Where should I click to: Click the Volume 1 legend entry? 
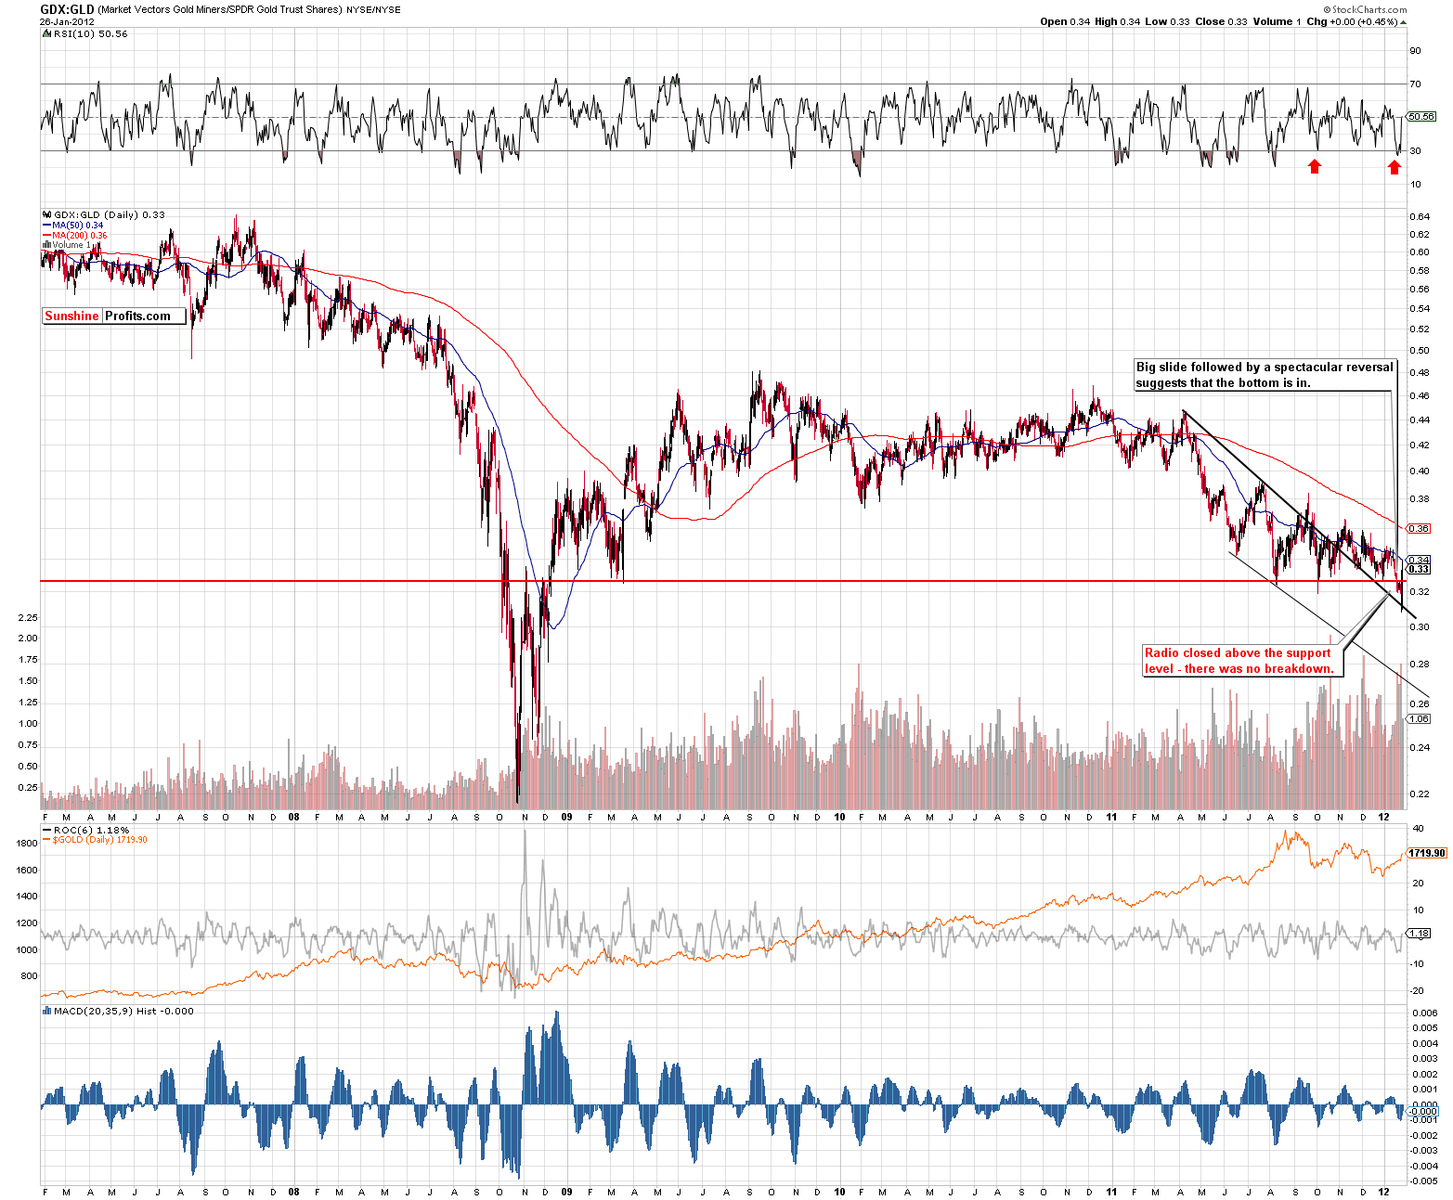pos(73,245)
